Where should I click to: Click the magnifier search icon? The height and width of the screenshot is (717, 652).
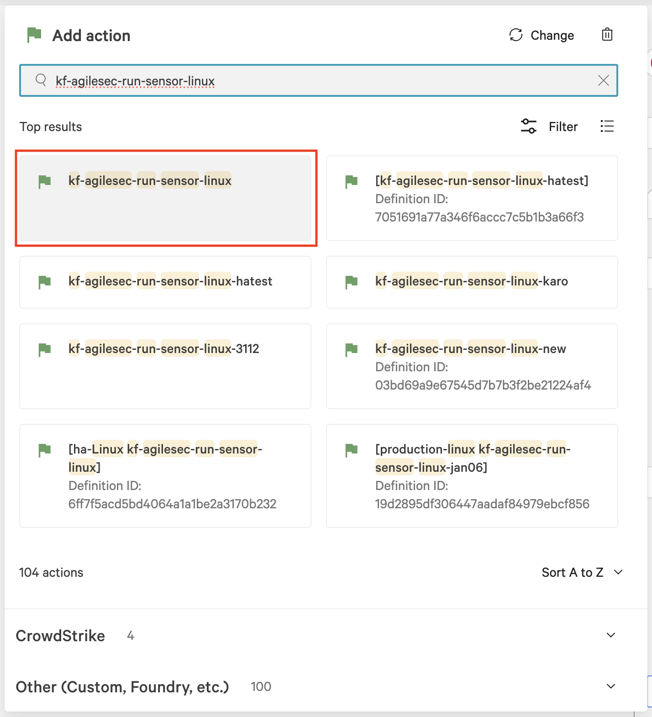point(41,80)
